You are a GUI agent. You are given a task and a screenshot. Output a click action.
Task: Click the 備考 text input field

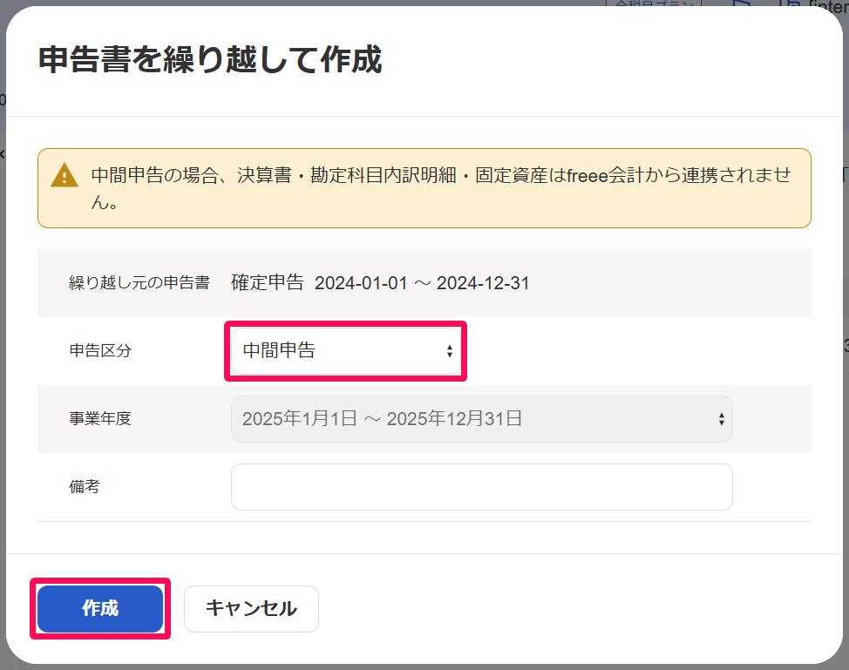point(482,486)
